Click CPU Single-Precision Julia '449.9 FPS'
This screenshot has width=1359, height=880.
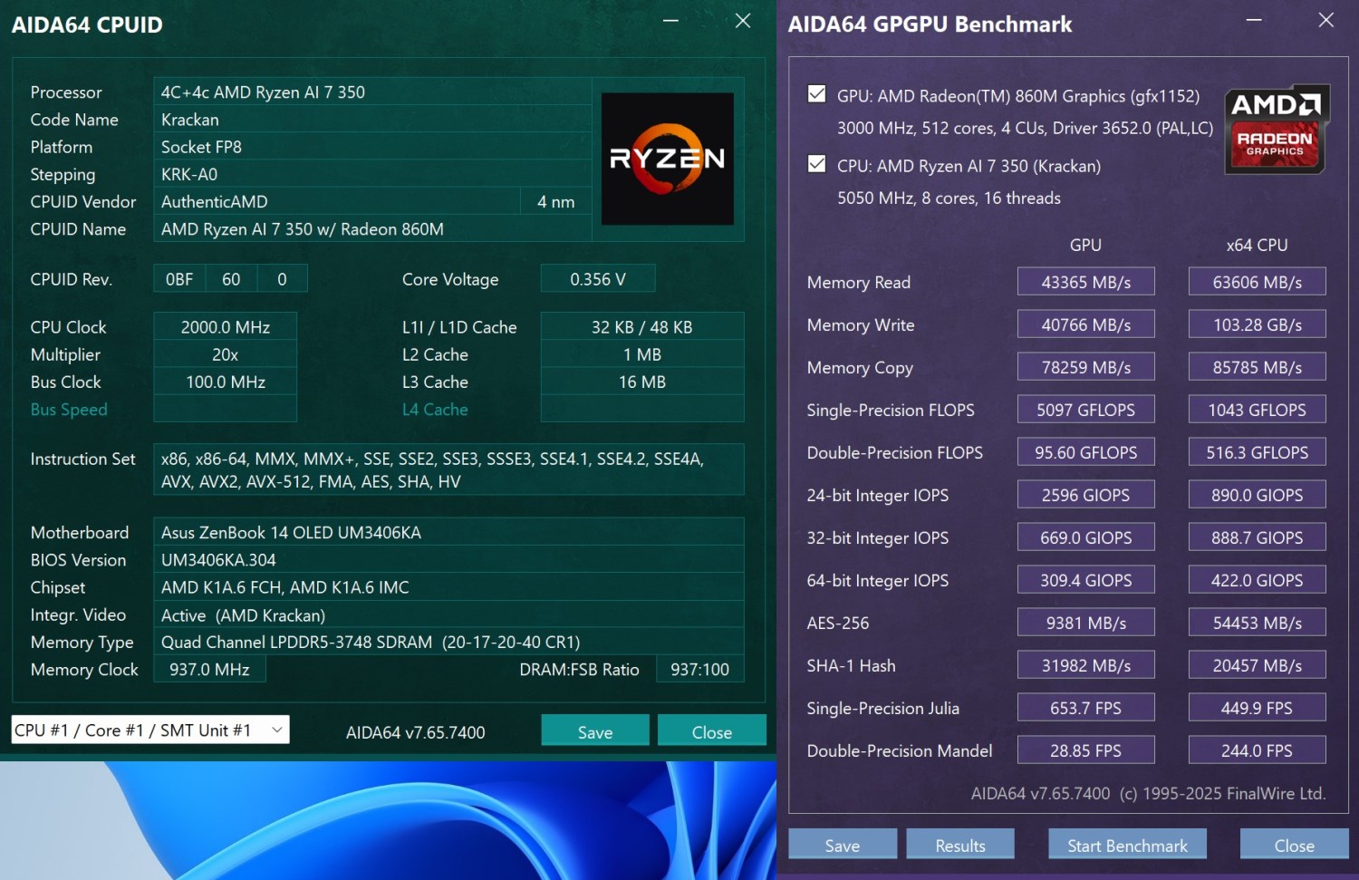click(x=1258, y=708)
